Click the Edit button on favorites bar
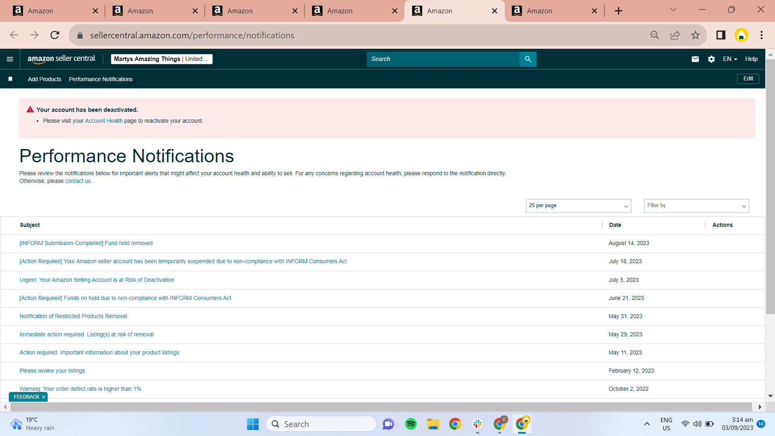The width and height of the screenshot is (775, 436). click(748, 79)
